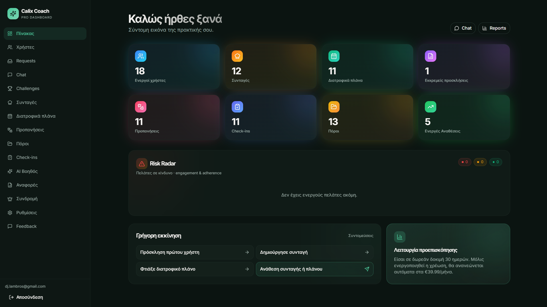Click the 18 Ενεργοί χρήστες count
The height and width of the screenshot is (307, 547).
click(x=140, y=71)
